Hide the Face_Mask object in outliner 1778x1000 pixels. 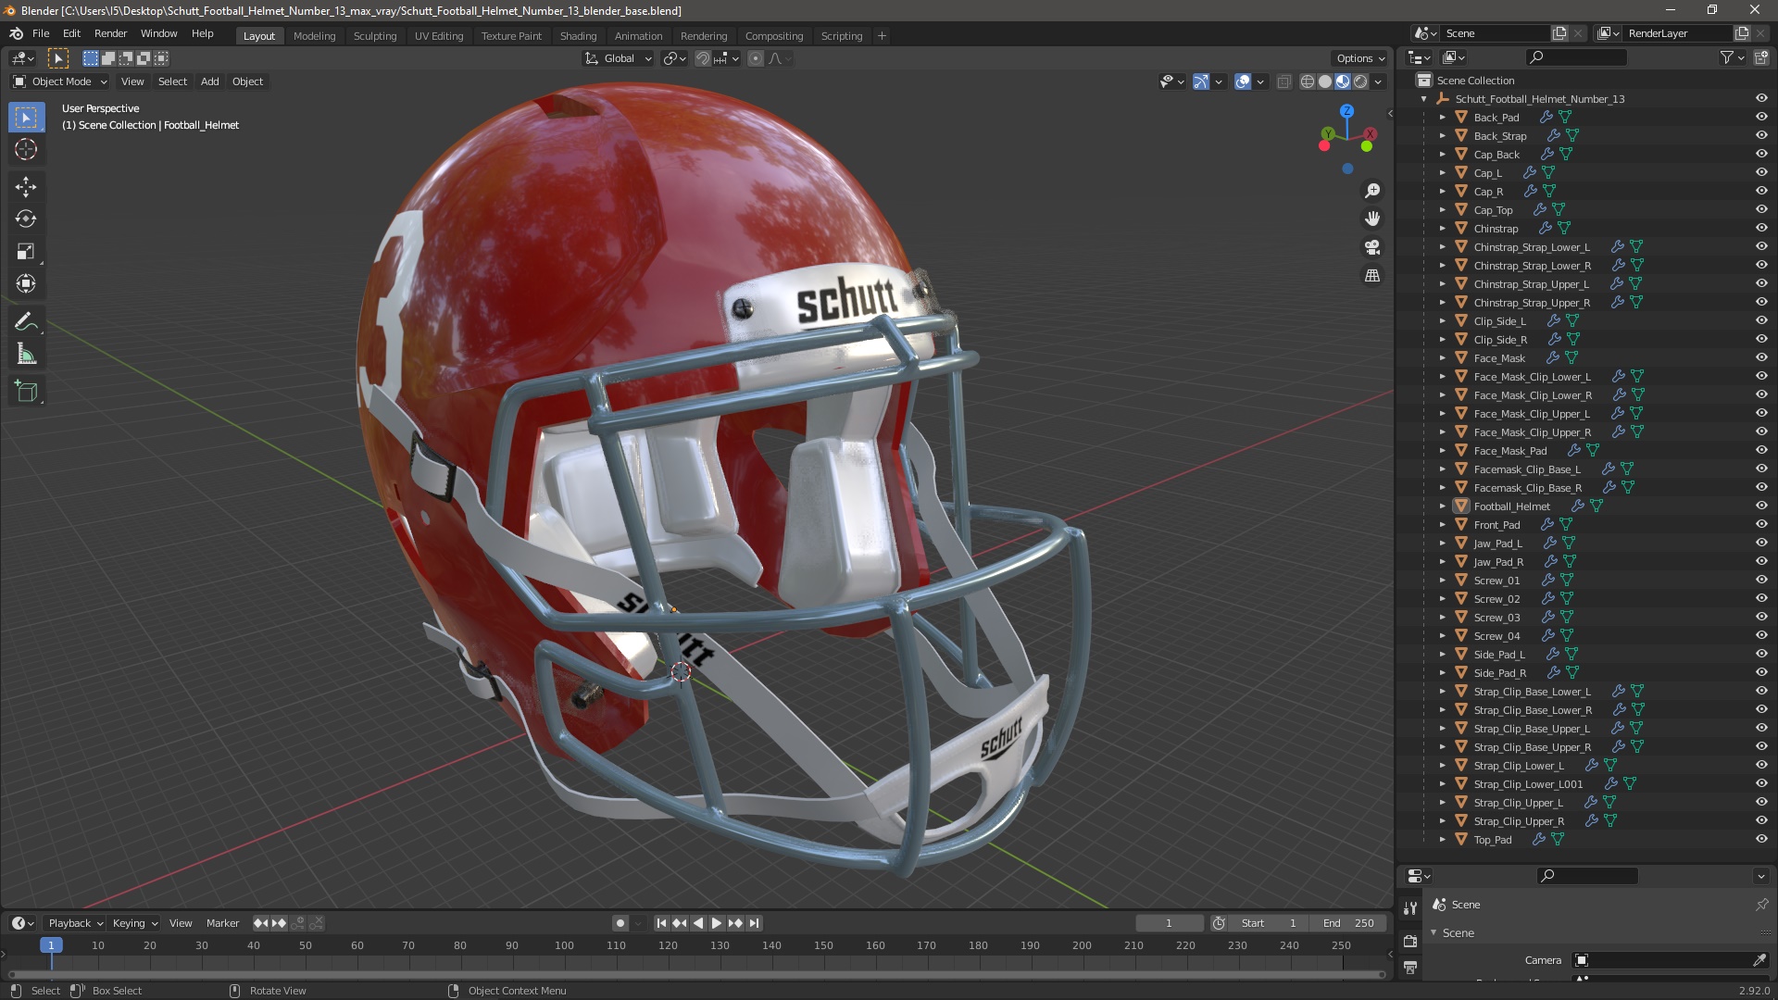point(1761,358)
